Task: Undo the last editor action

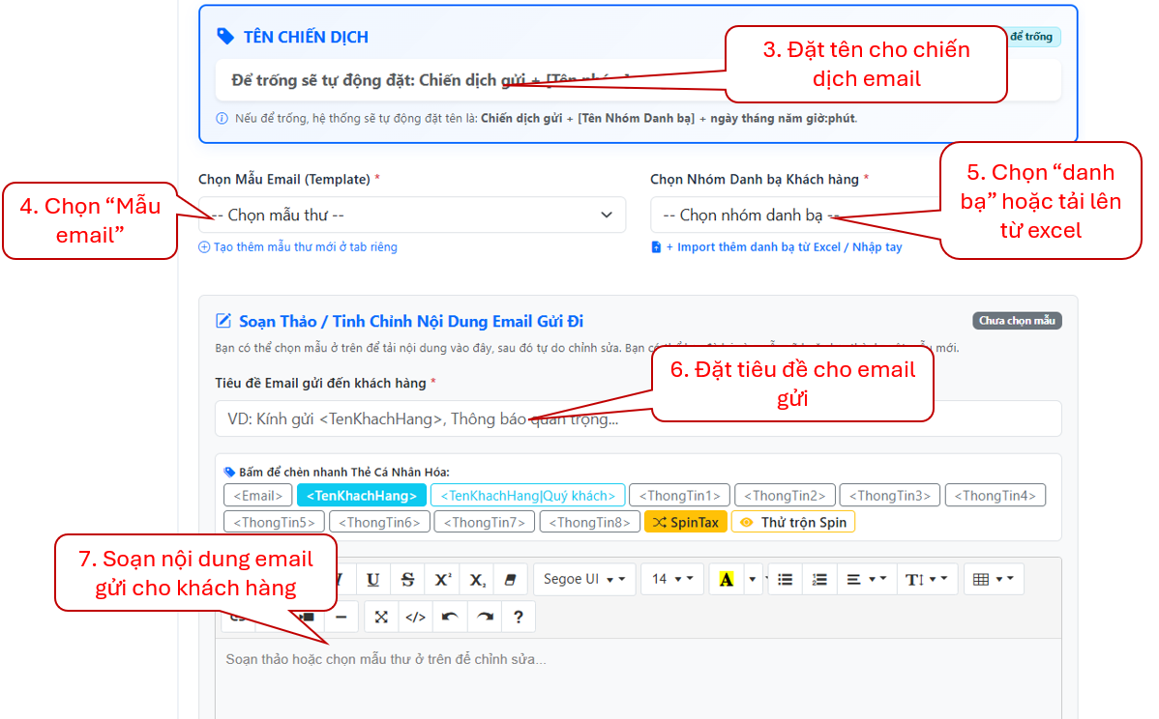Action: [450, 618]
